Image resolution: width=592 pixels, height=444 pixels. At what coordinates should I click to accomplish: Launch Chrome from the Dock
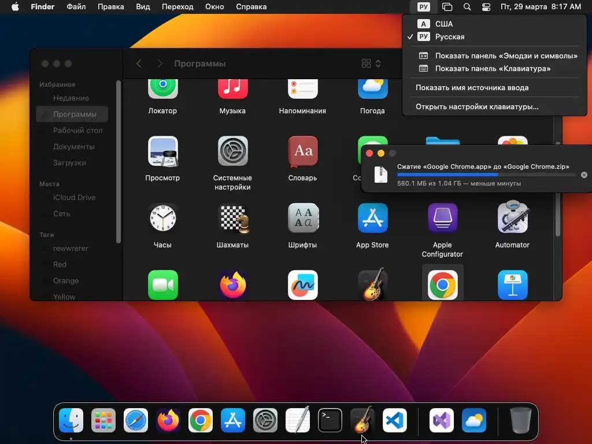tap(201, 420)
